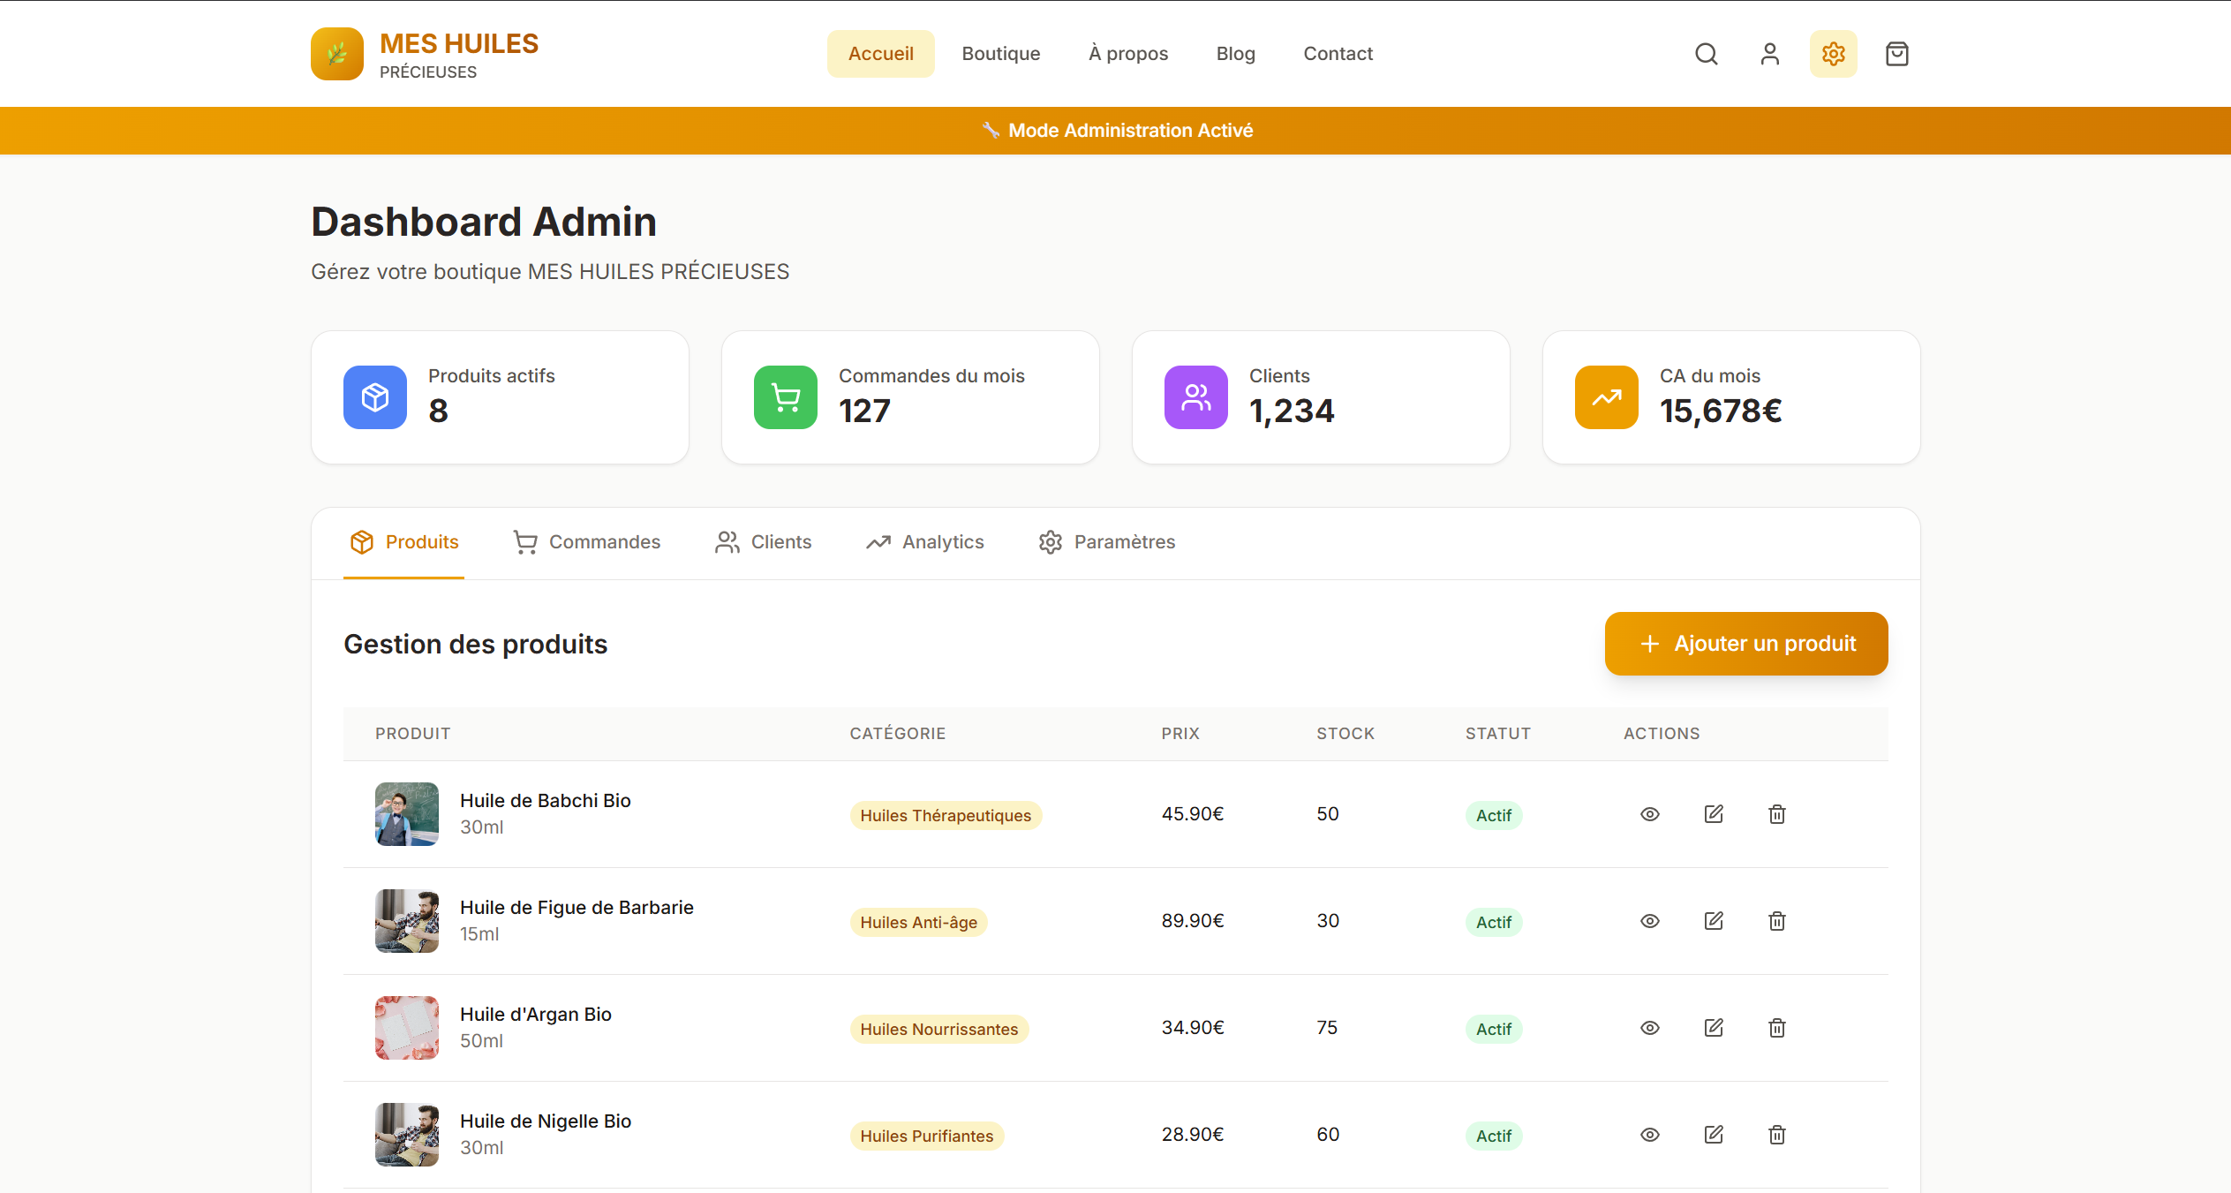Click the Huiles Thérapeutiques category badge
Viewport: 2231px width, 1193px height.
pos(946,816)
